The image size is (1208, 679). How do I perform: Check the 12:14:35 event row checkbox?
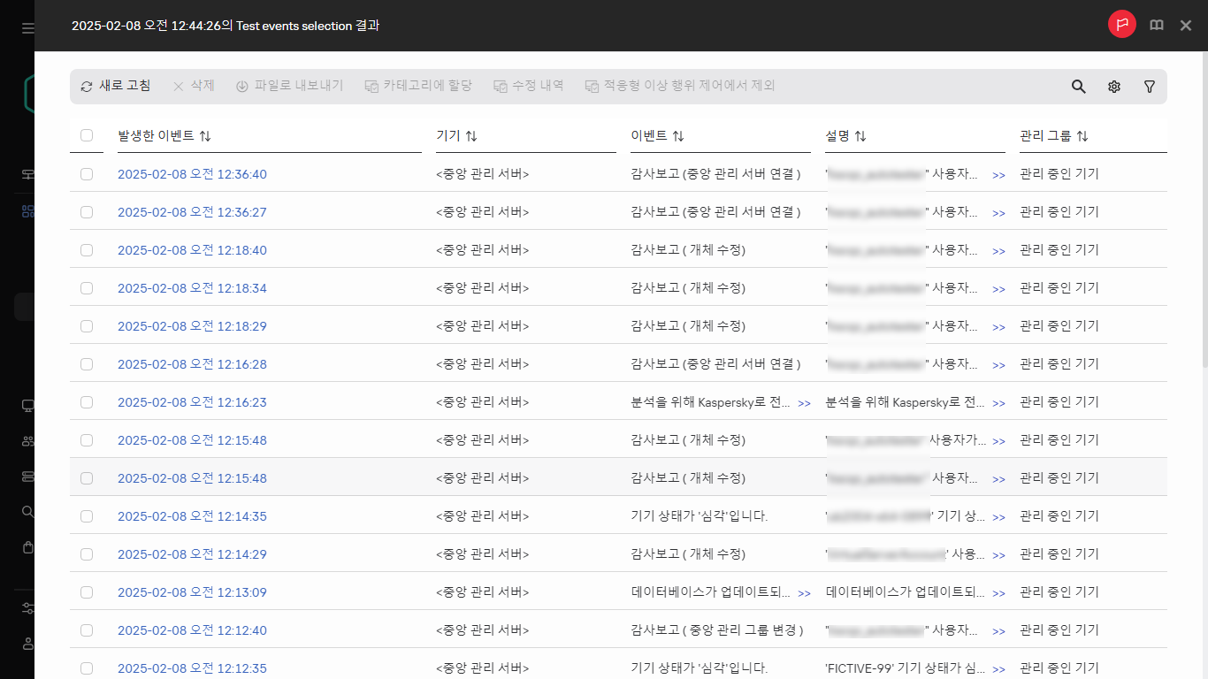click(x=87, y=516)
